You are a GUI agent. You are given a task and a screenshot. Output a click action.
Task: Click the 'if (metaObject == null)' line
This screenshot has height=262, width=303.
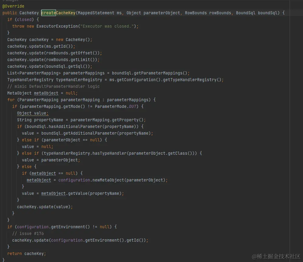pyautogui.click(x=52, y=173)
